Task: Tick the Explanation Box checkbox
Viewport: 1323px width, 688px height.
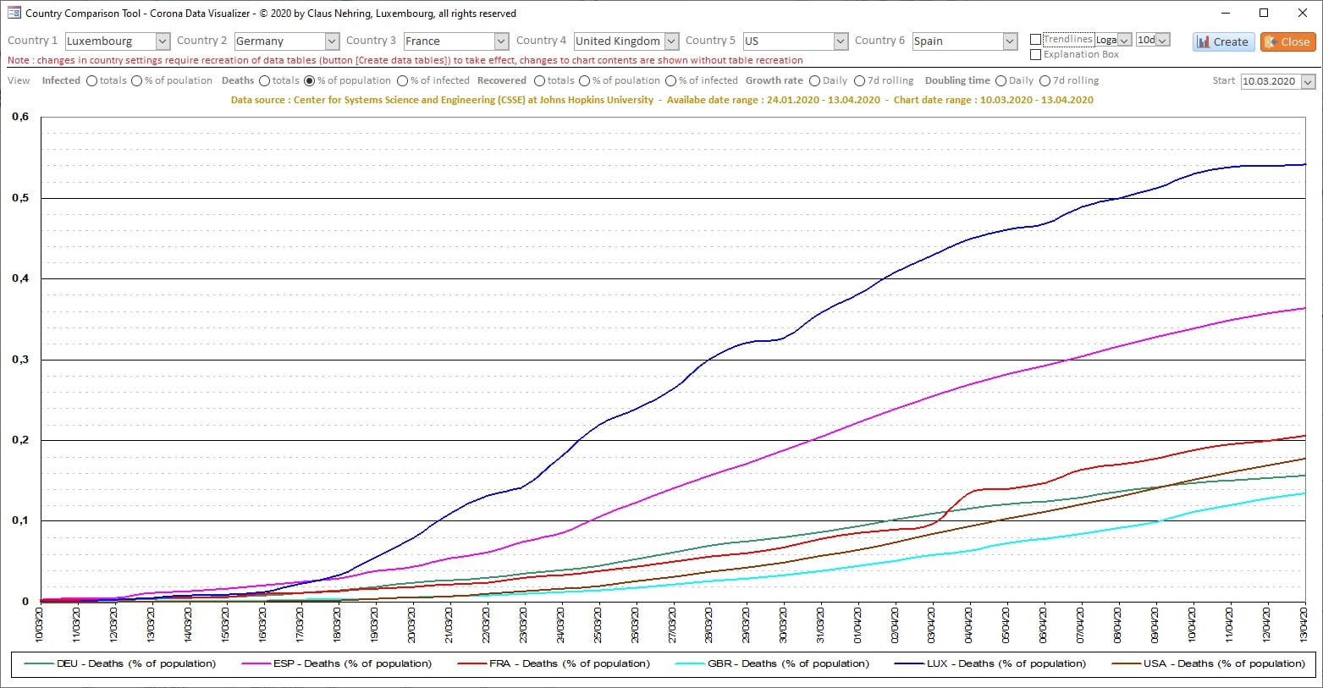Action: pos(1035,55)
